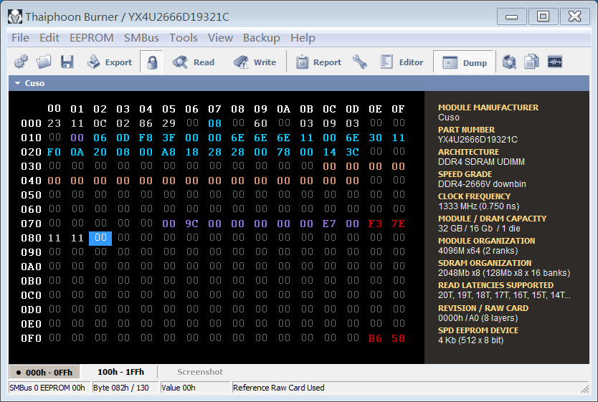The height and width of the screenshot is (402, 598).
Task: Open the EEPROM menu
Action: point(92,38)
